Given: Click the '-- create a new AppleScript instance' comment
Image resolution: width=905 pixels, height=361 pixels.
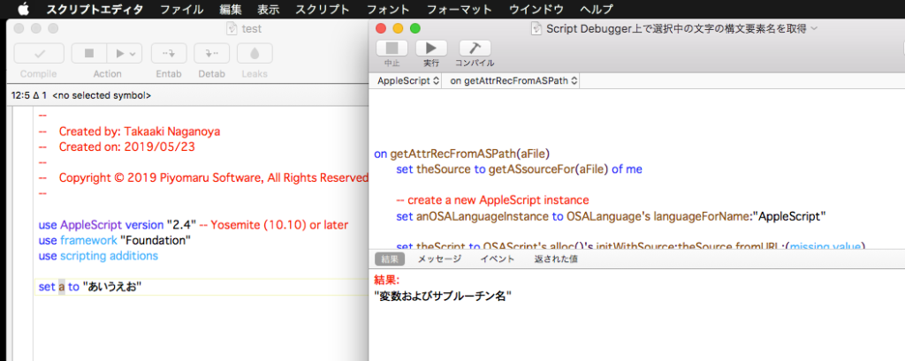Looking at the screenshot, I should (492, 200).
